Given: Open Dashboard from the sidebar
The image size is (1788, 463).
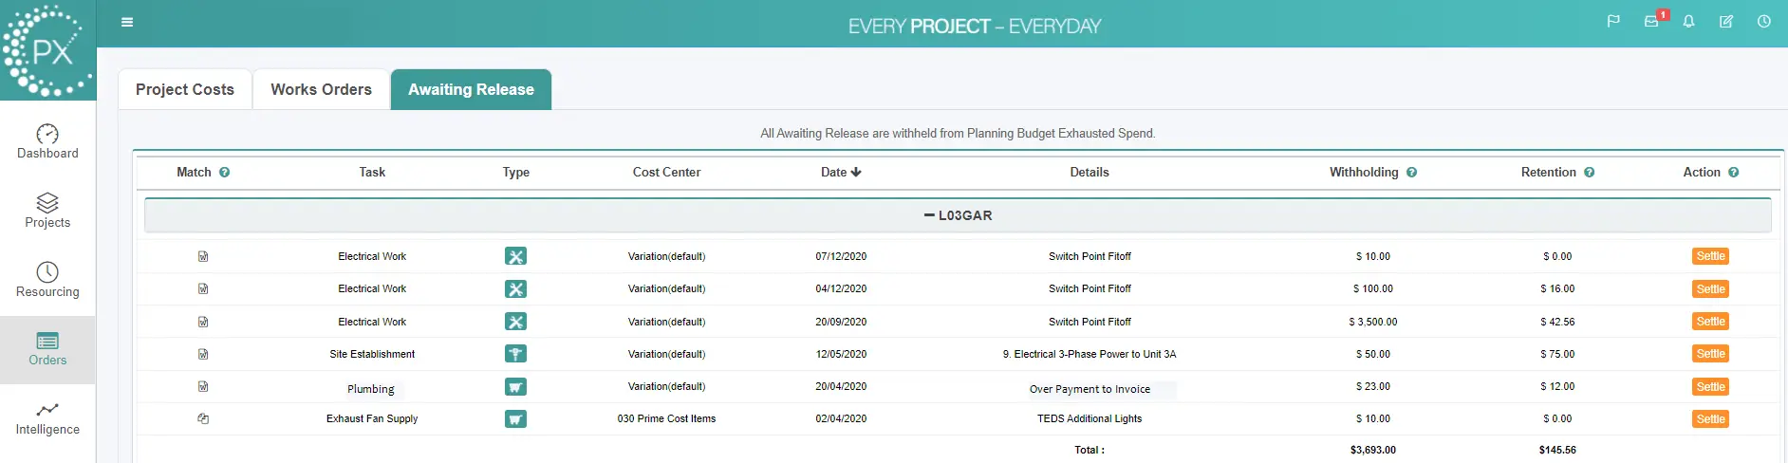Looking at the screenshot, I should 47,142.
